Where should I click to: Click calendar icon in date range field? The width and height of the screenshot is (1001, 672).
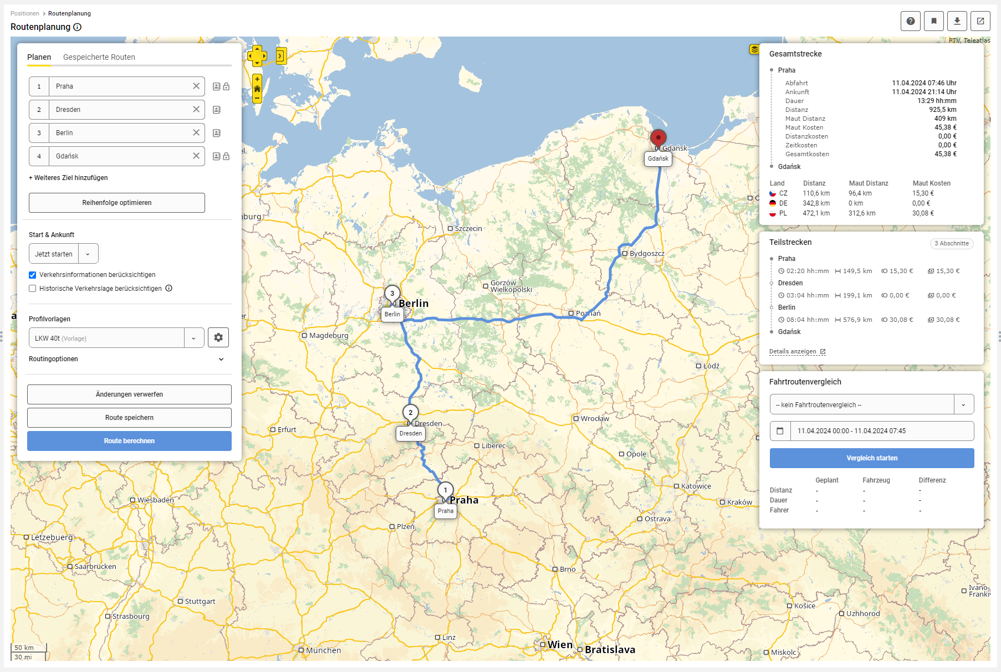(x=780, y=431)
